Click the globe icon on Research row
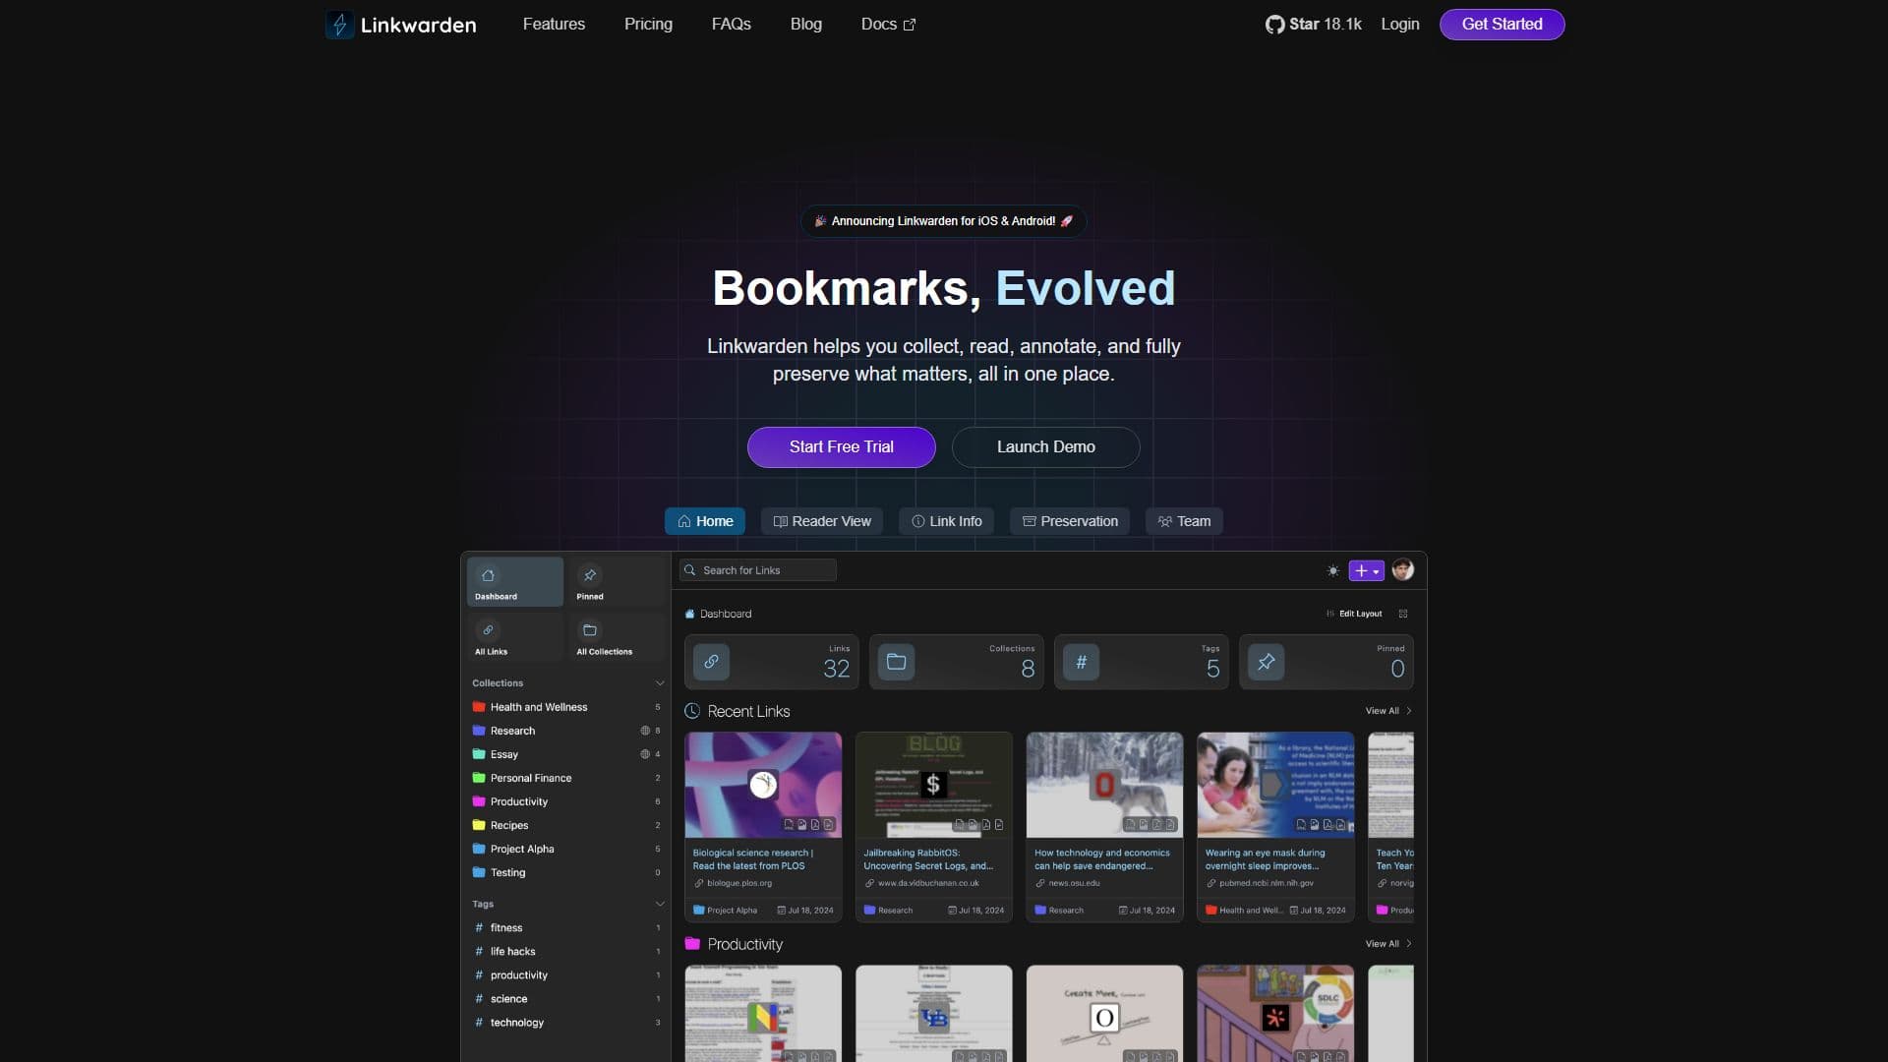Screen dimensions: 1888x1062 (x=645, y=731)
